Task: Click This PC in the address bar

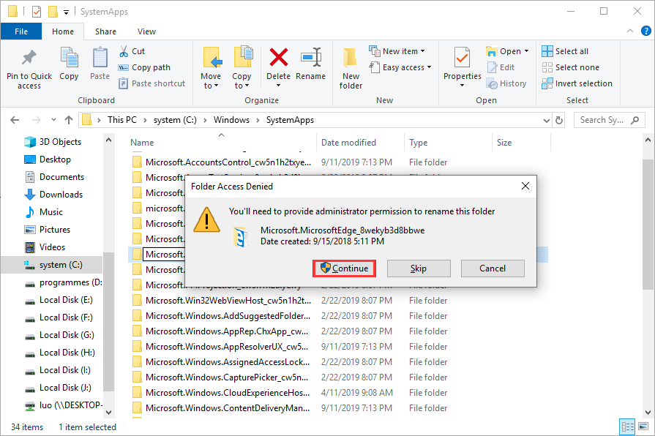Action: tap(122, 120)
